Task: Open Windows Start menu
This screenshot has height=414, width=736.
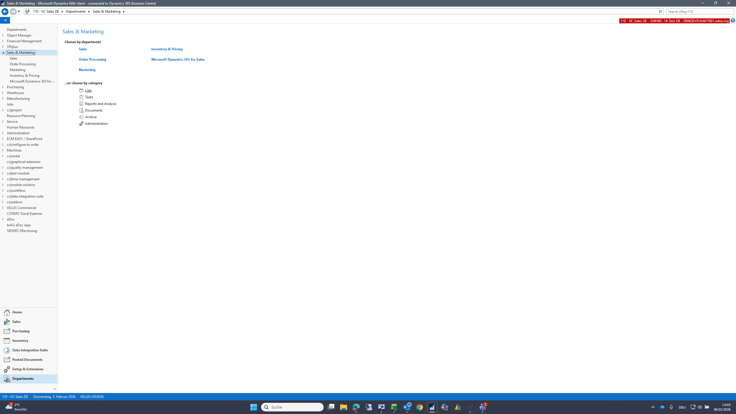Action: pyautogui.click(x=254, y=407)
